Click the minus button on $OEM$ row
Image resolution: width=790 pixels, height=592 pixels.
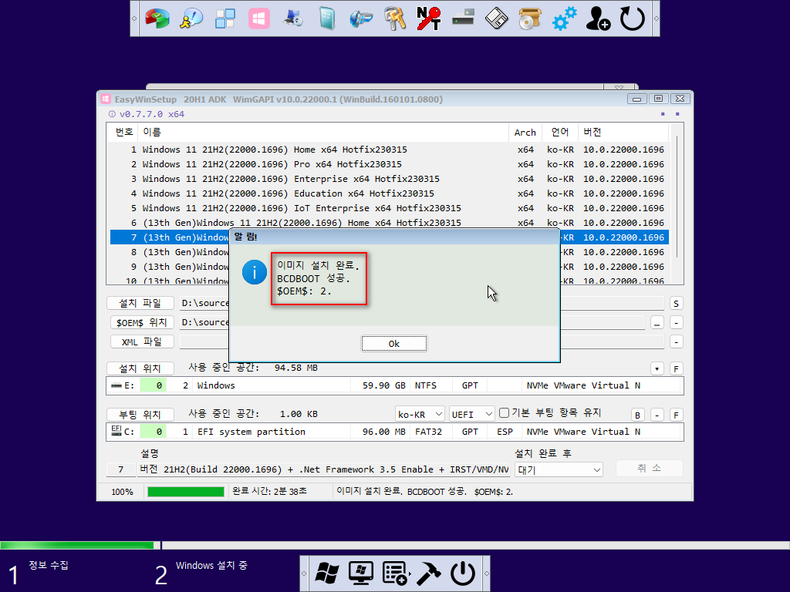676,323
